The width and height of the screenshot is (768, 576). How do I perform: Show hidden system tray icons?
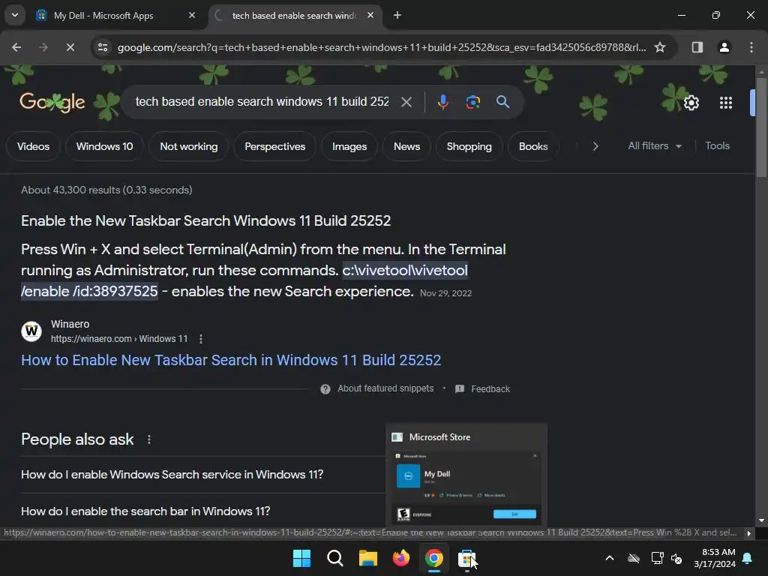610,558
